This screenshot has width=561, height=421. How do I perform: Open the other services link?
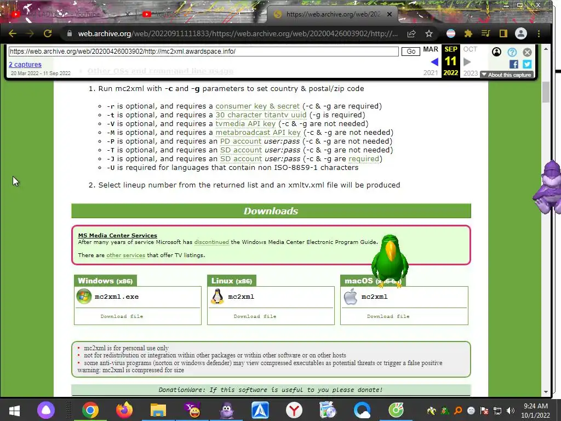(x=125, y=255)
